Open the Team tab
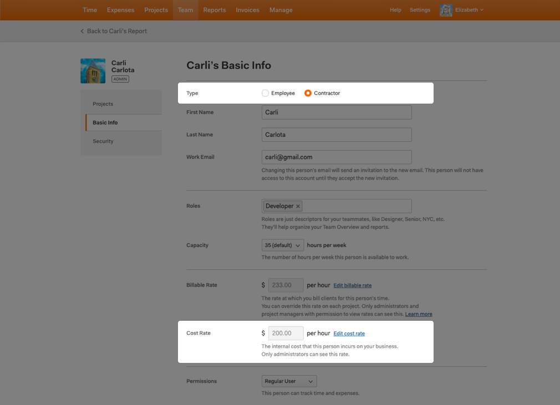The height and width of the screenshot is (405, 560). (x=186, y=10)
